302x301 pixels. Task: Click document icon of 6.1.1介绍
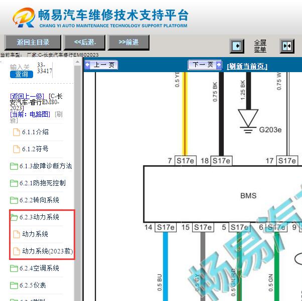[x=17, y=132]
